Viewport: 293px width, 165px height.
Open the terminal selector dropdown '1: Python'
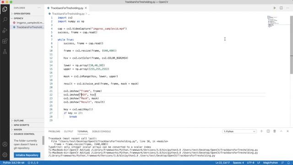click(239, 132)
